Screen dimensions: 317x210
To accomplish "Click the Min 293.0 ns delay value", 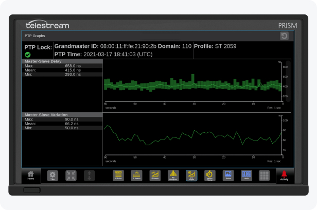I will [x=73, y=75].
